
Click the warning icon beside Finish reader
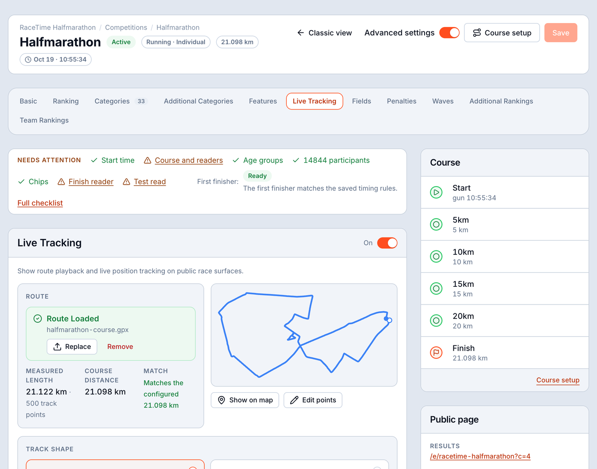pyautogui.click(x=61, y=182)
